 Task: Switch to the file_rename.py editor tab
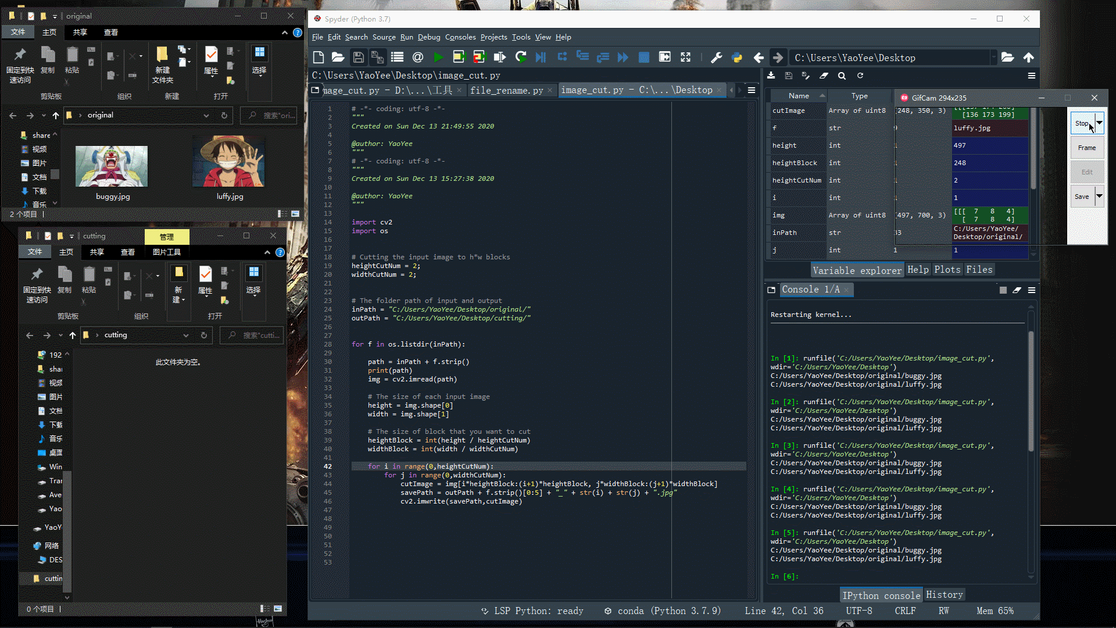[506, 90]
